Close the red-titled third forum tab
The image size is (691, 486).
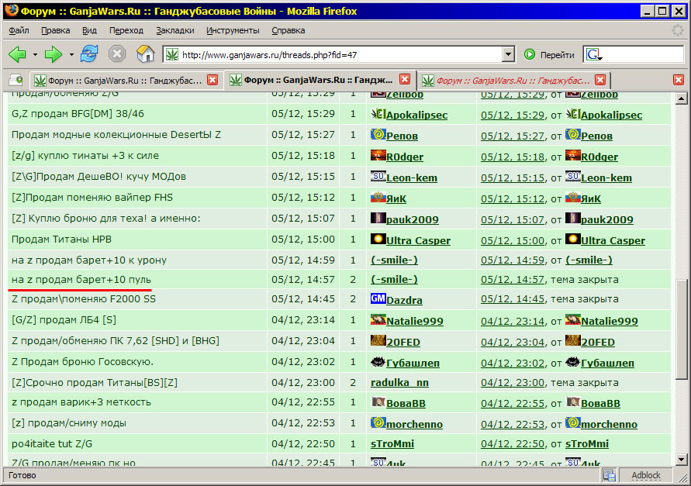point(599,80)
